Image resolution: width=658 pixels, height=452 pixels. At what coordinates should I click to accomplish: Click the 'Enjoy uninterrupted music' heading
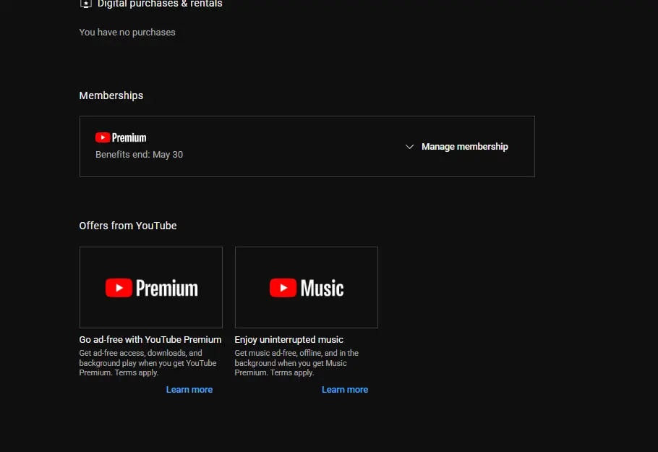point(289,339)
